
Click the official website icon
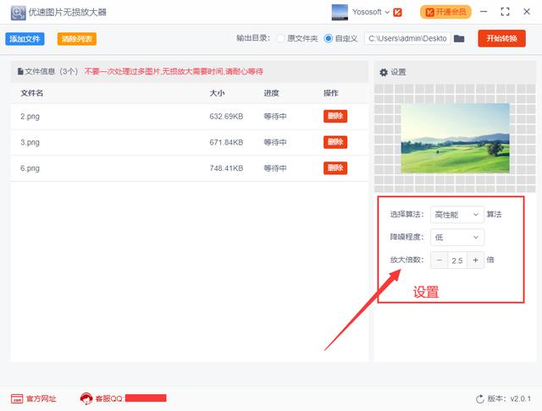(x=17, y=398)
